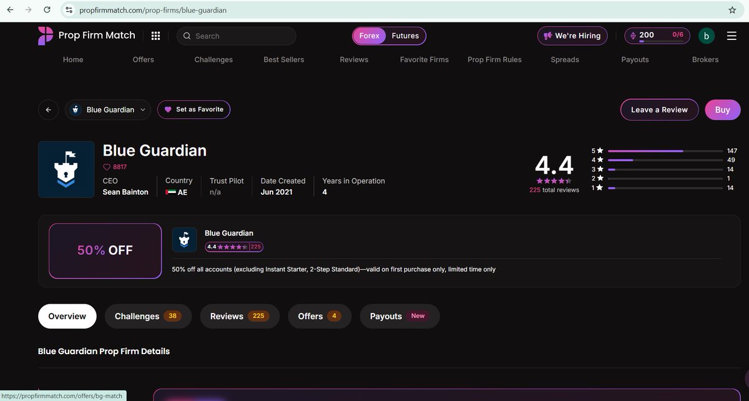Viewport: 749px width, 401px height.
Task: Click the browser address bar URL
Action: pos(153,10)
